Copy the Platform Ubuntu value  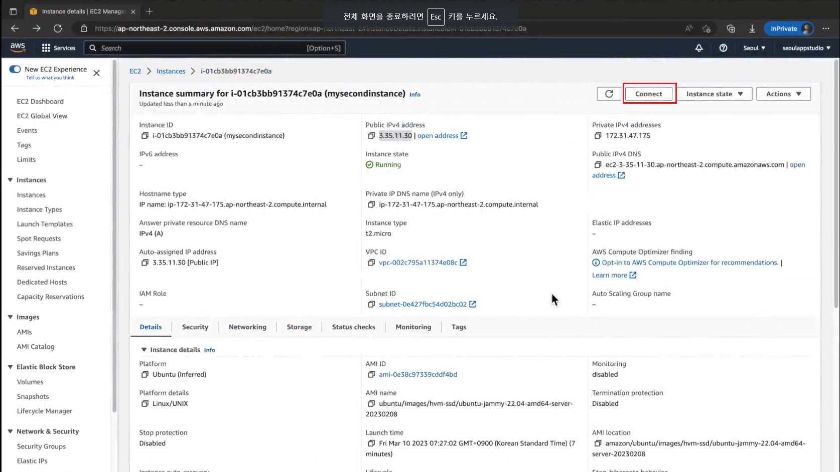[145, 374]
